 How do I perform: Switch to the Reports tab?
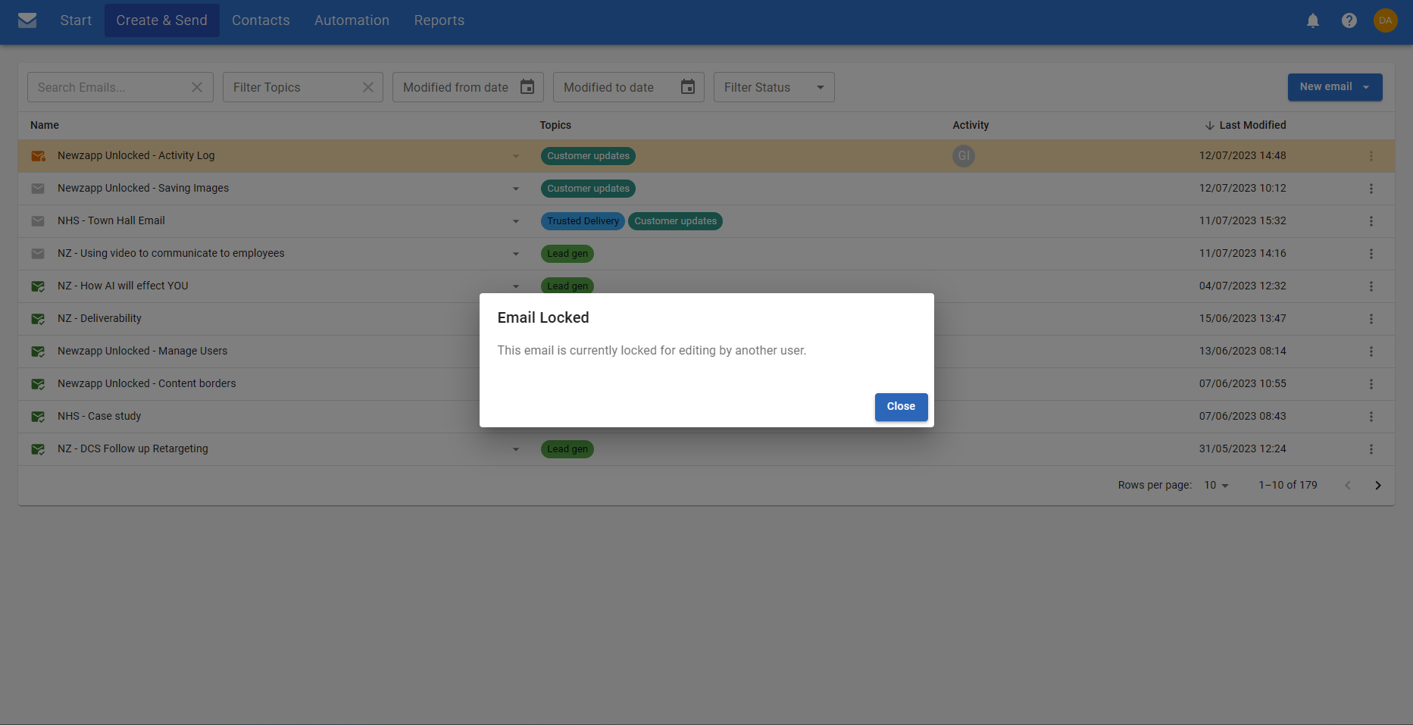[439, 20]
